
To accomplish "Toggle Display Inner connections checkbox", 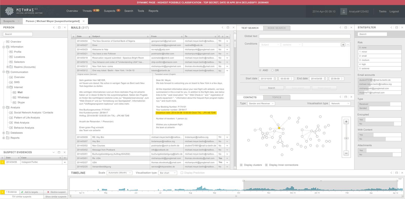I will [266, 165].
